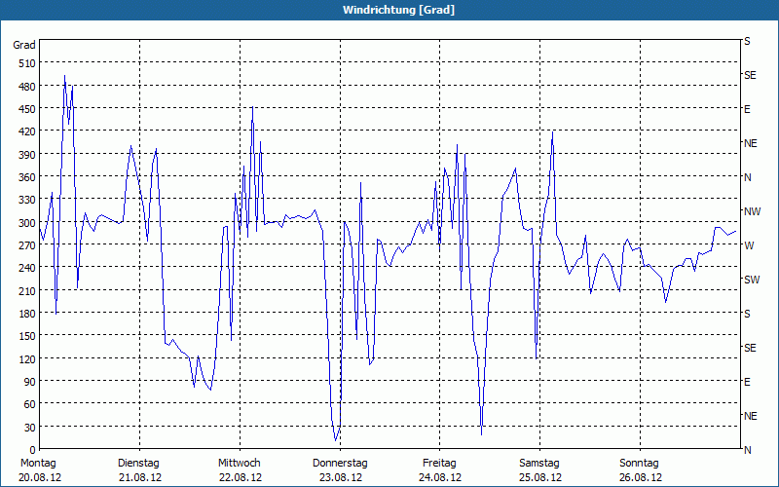Click the 510 value on the degree axis
The image size is (779, 487).
27,63
